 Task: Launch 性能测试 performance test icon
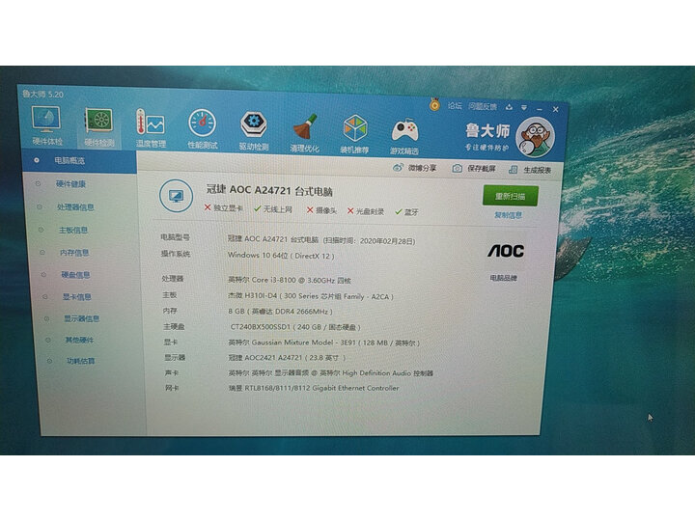pyautogui.click(x=203, y=130)
